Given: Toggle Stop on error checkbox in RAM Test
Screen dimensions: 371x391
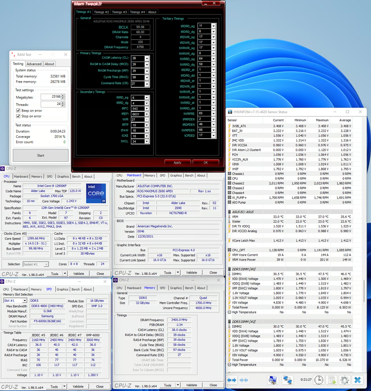Looking at the screenshot, I should (18, 116).
